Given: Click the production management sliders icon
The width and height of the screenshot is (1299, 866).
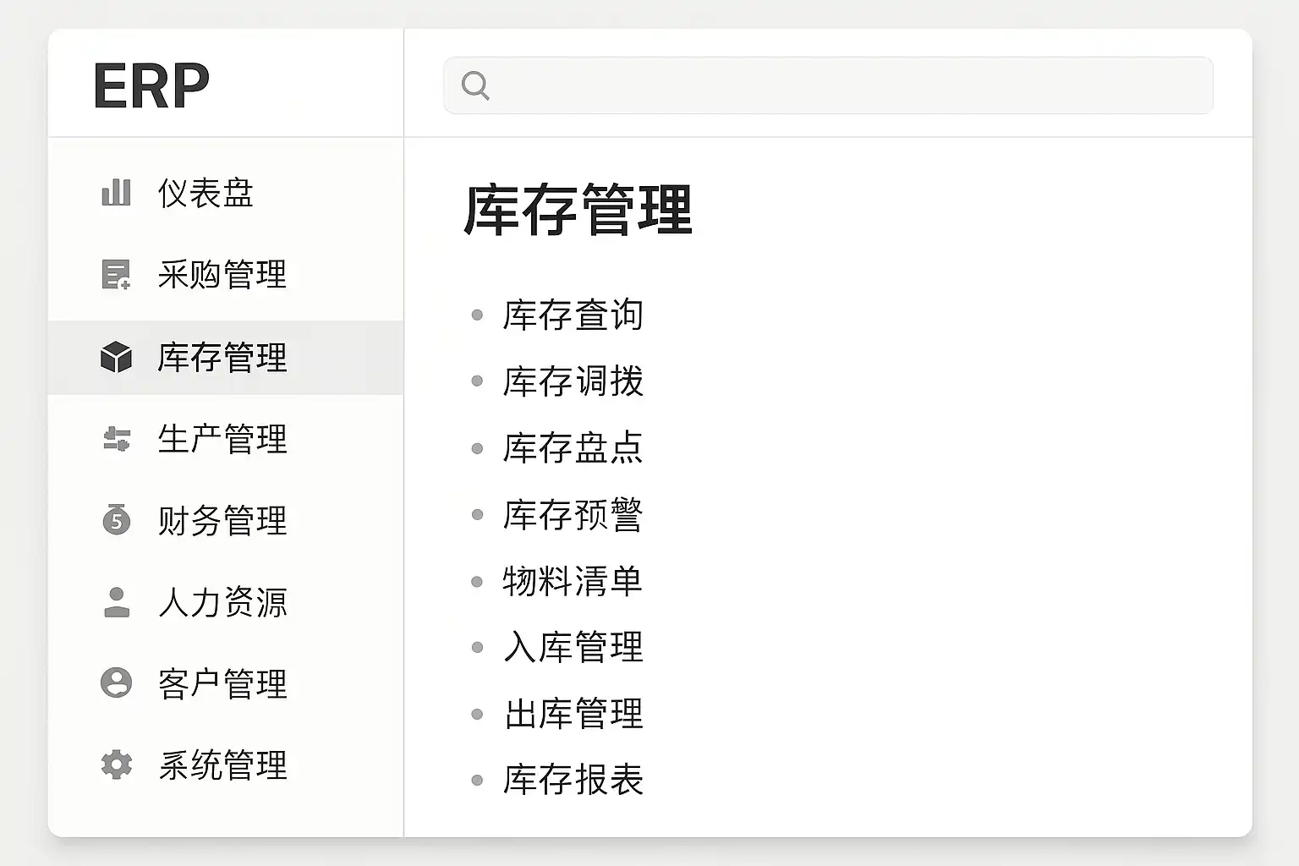Looking at the screenshot, I should coord(116,439).
